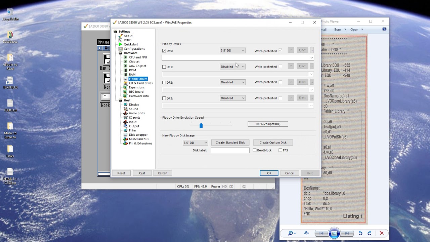Click the Restart button
Image resolution: width=430 pixels, height=242 pixels.
pyautogui.click(x=163, y=173)
